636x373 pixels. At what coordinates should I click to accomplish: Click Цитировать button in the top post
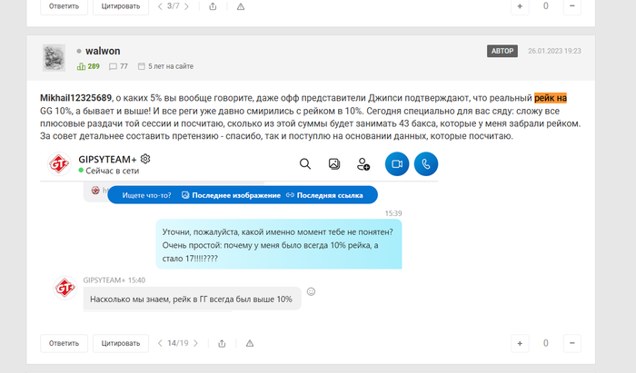coord(121,6)
